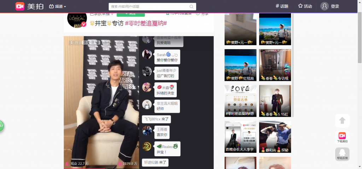Click the #零时差追戛纳# hashtag link

click(x=146, y=23)
